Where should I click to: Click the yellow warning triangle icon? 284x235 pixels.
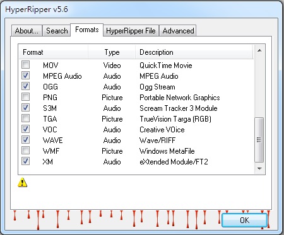point(22,182)
